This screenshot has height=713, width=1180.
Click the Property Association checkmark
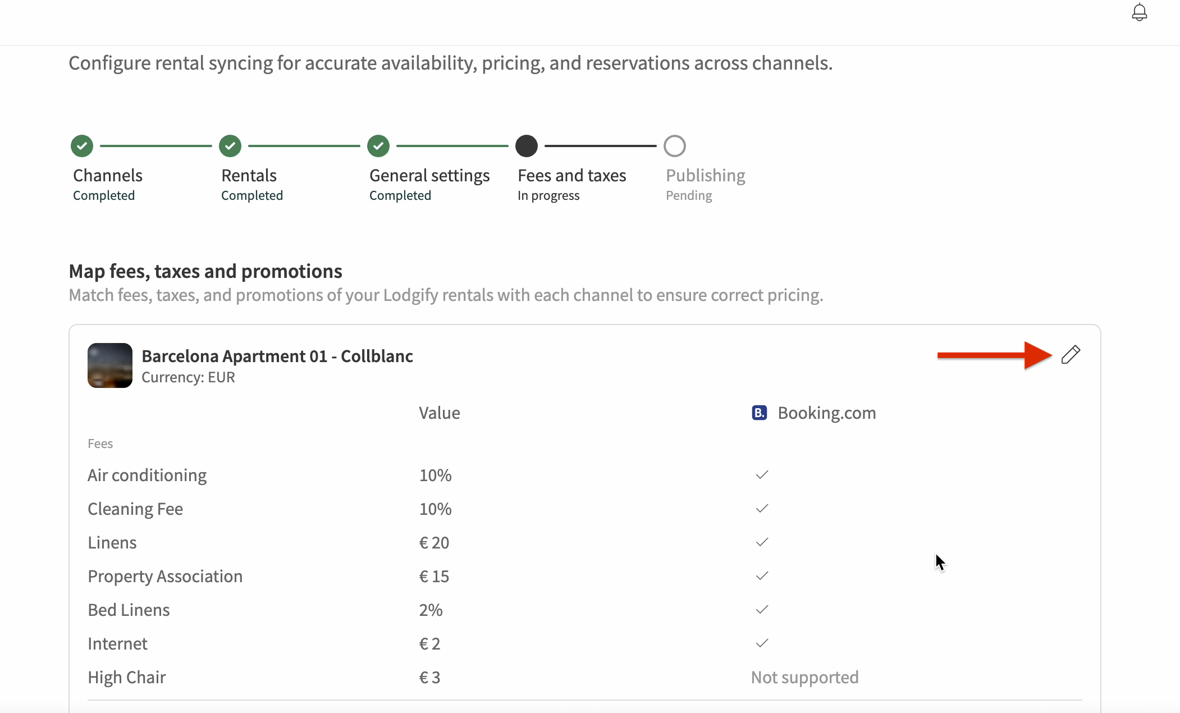click(762, 576)
